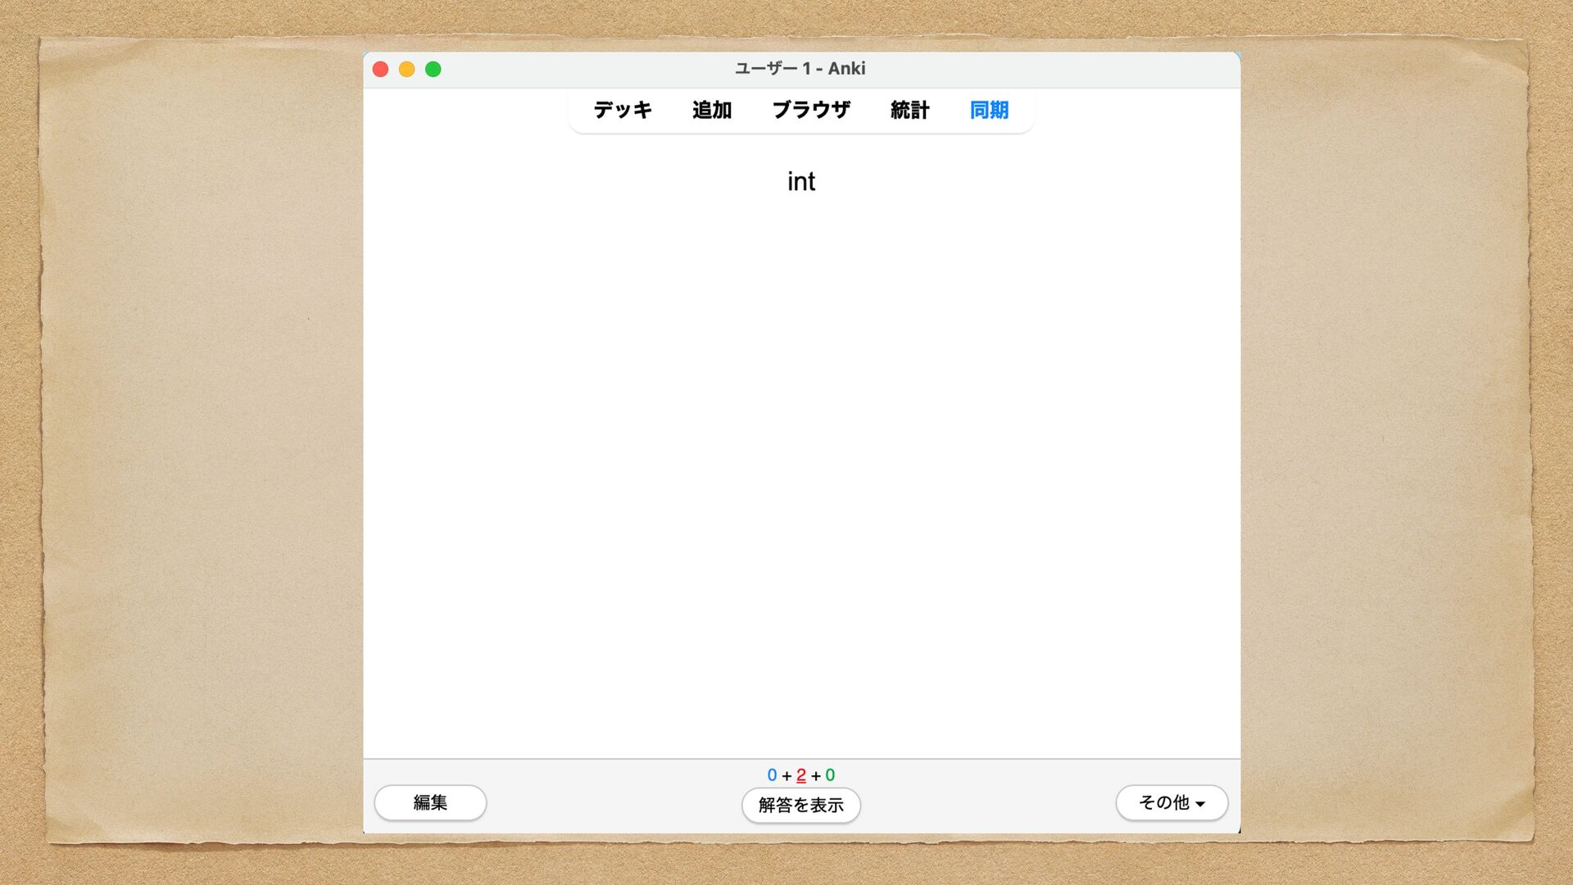
Task: Open the ブラウザ card browser
Action: click(811, 110)
